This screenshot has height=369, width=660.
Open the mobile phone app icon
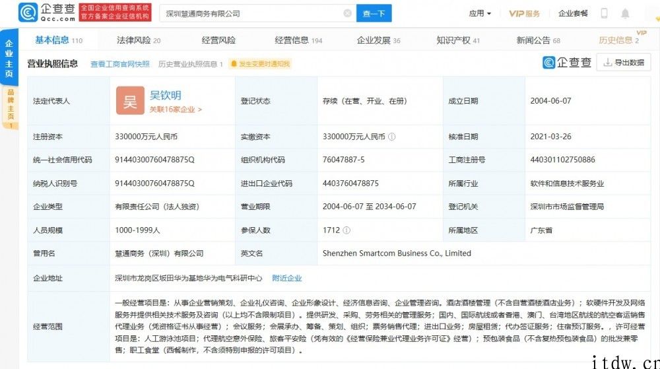(604, 13)
